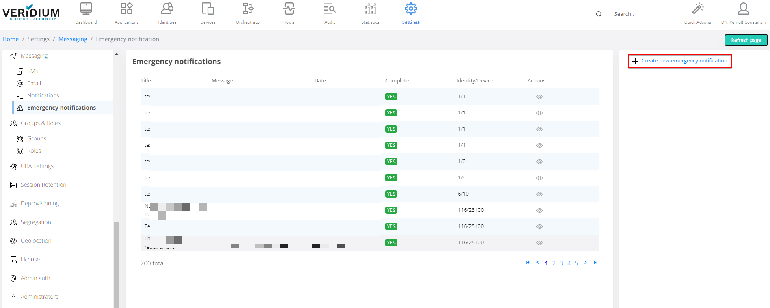Screen dimensions: 770x308
Task: Open Session Retention settings
Action: click(43, 185)
